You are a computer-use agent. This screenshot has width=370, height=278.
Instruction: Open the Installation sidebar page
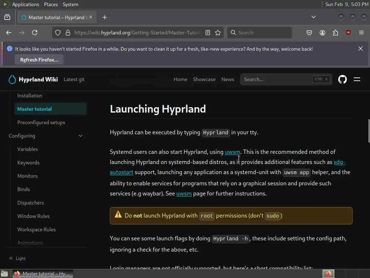tap(30, 96)
